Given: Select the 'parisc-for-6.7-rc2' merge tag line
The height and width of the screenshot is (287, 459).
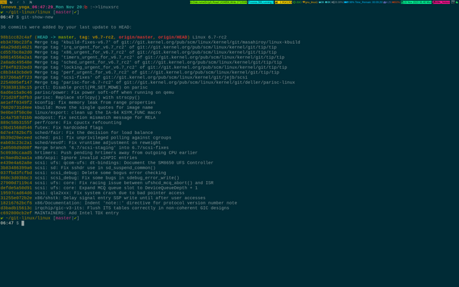Looking at the screenshot, I should coord(148,83).
